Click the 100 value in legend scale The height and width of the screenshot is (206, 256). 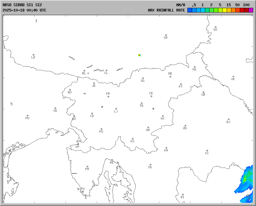(x=246, y=5)
